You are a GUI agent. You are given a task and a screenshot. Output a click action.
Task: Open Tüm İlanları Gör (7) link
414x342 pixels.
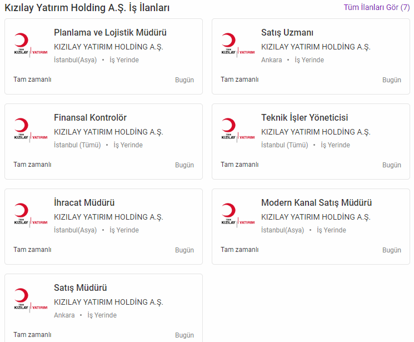377,7
